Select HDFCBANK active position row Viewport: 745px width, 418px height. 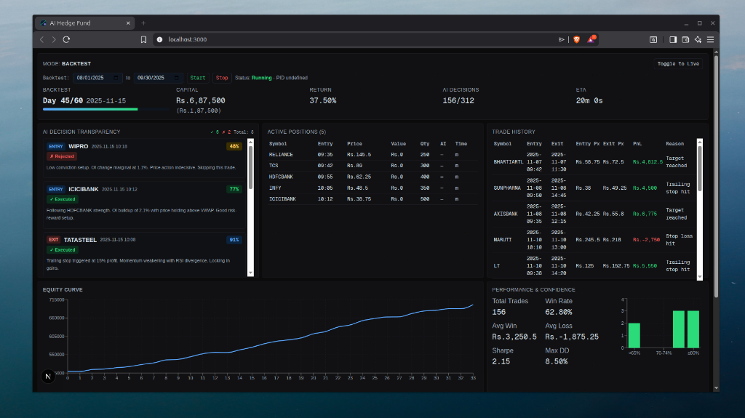[x=372, y=177]
